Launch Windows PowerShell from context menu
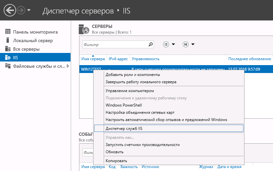Viewport: 273px width, 171px height. (124, 105)
